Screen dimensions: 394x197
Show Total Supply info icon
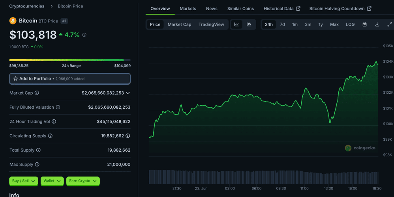(x=38, y=150)
